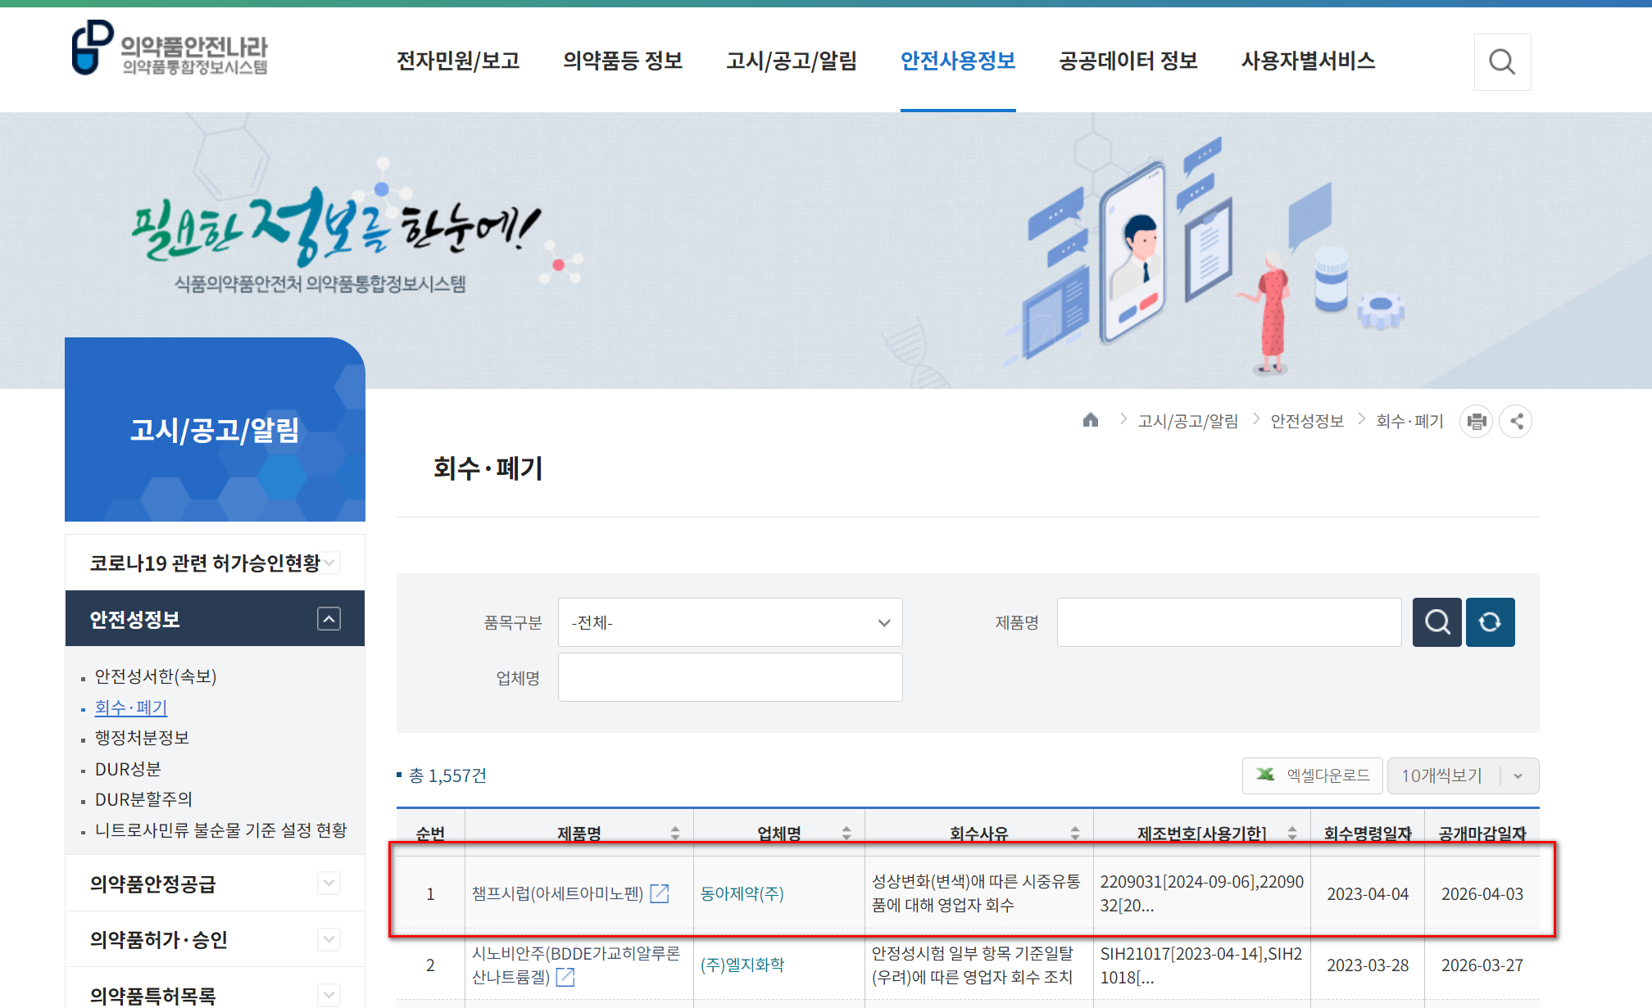Open the 10개씩보기 page size dropdown
This screenshot has width=1652, height=1008.
[x=1462, y=775]
